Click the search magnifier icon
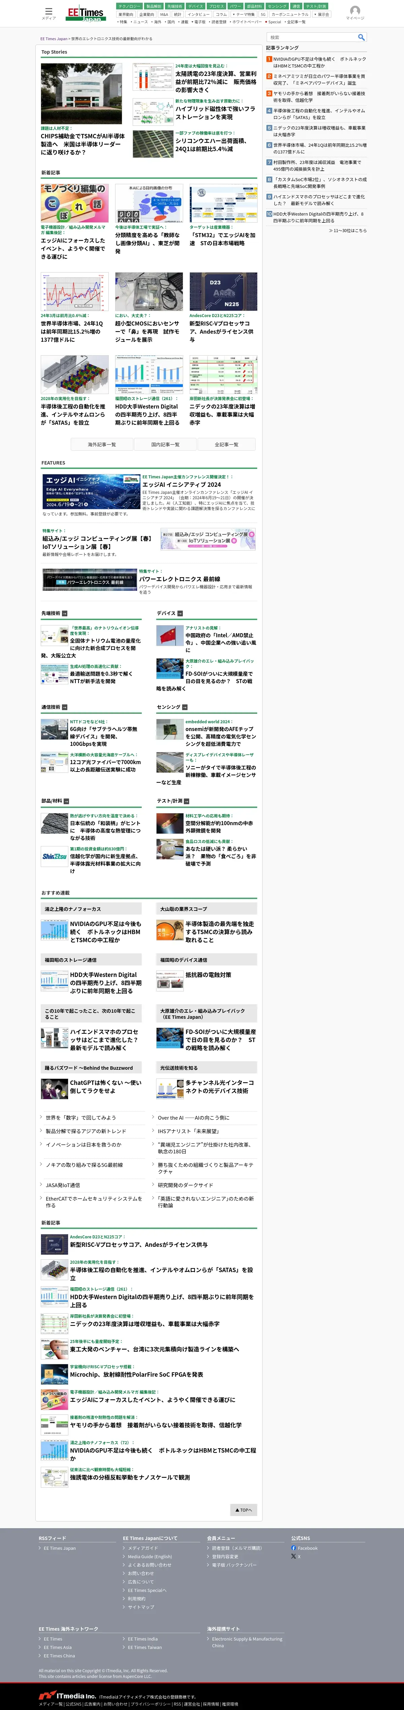This screenshot has width=404, height=1710. (361, 37)
